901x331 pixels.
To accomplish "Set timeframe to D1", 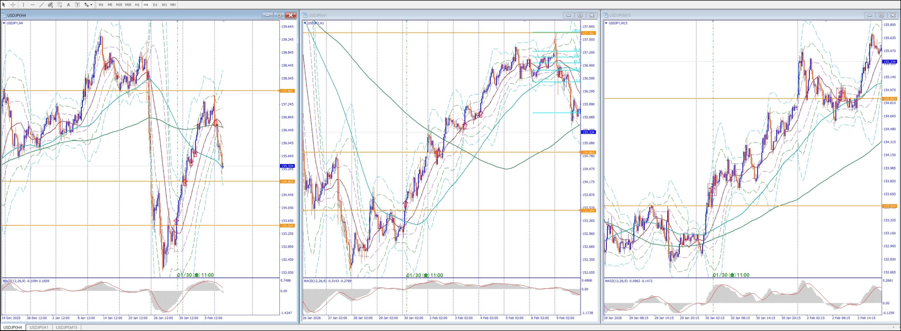I will click(155, 5).
